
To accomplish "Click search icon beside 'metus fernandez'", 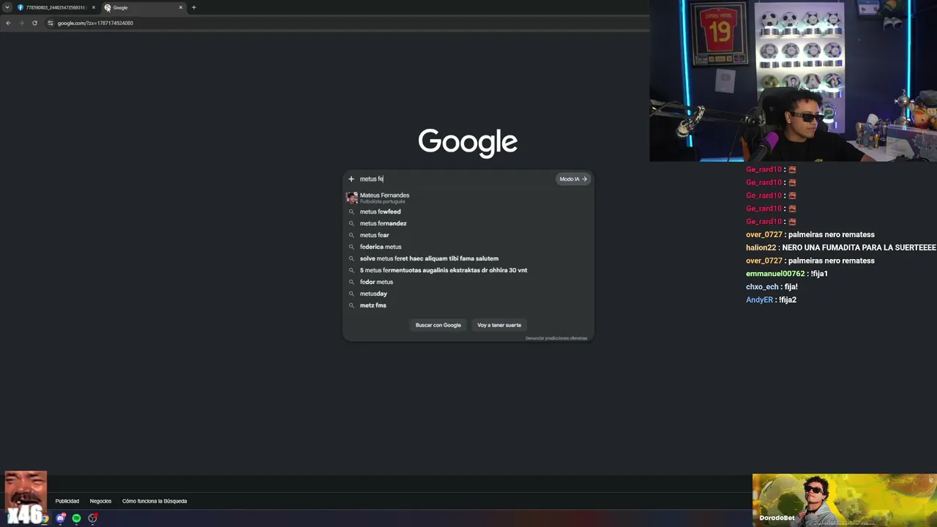I will (351, 223).
